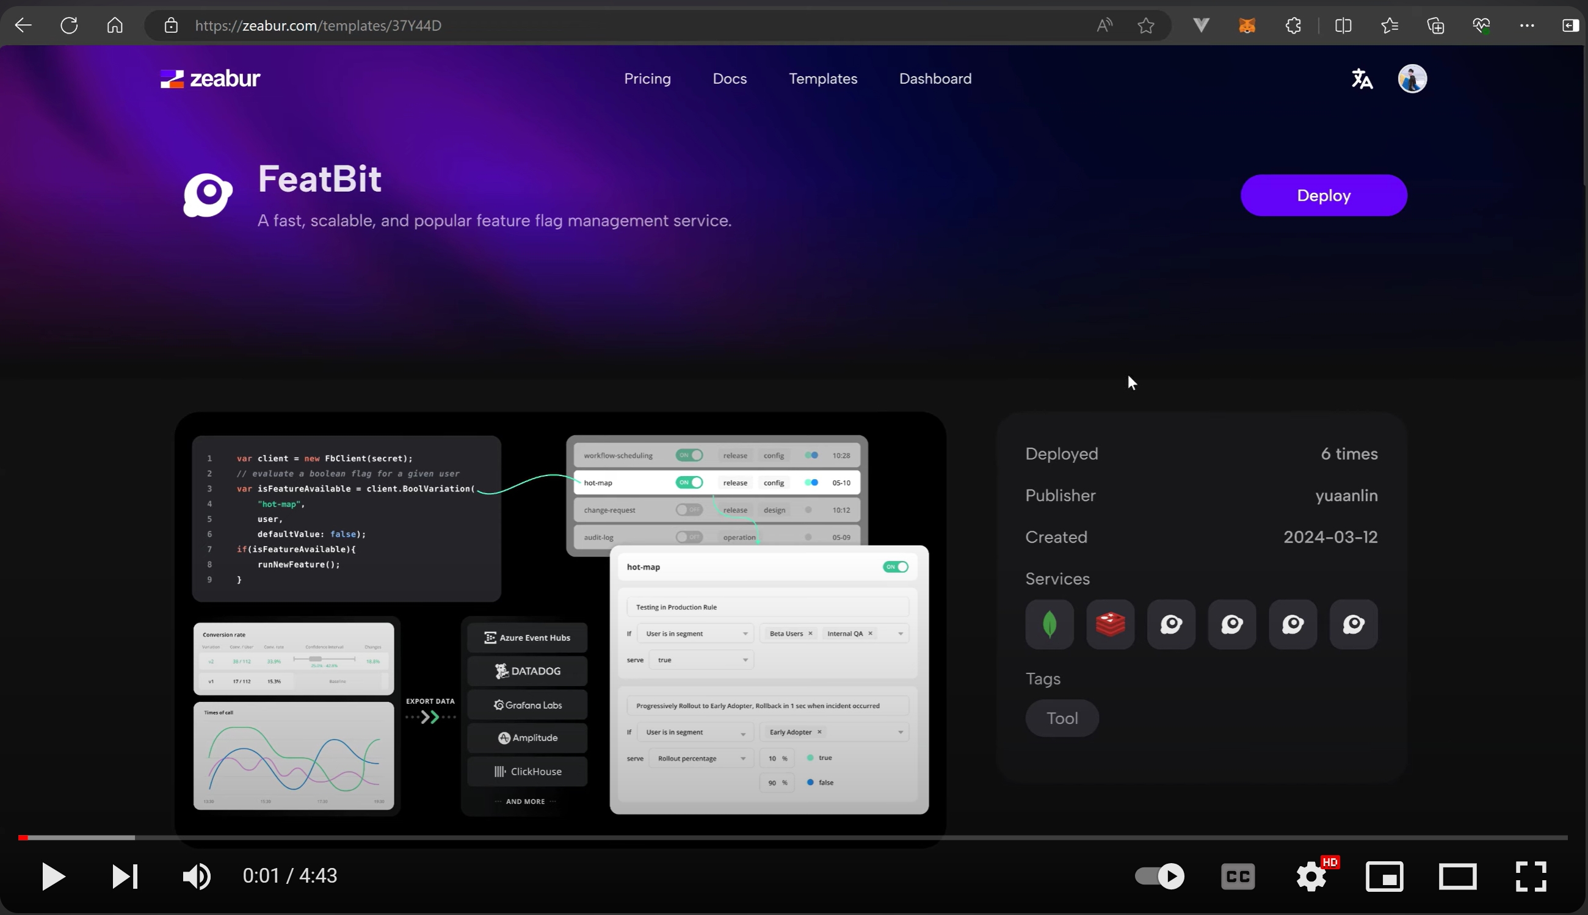Toggle video autoplay switch
This screenshot has height=915, width=1588.
(x=1160, y=876)
